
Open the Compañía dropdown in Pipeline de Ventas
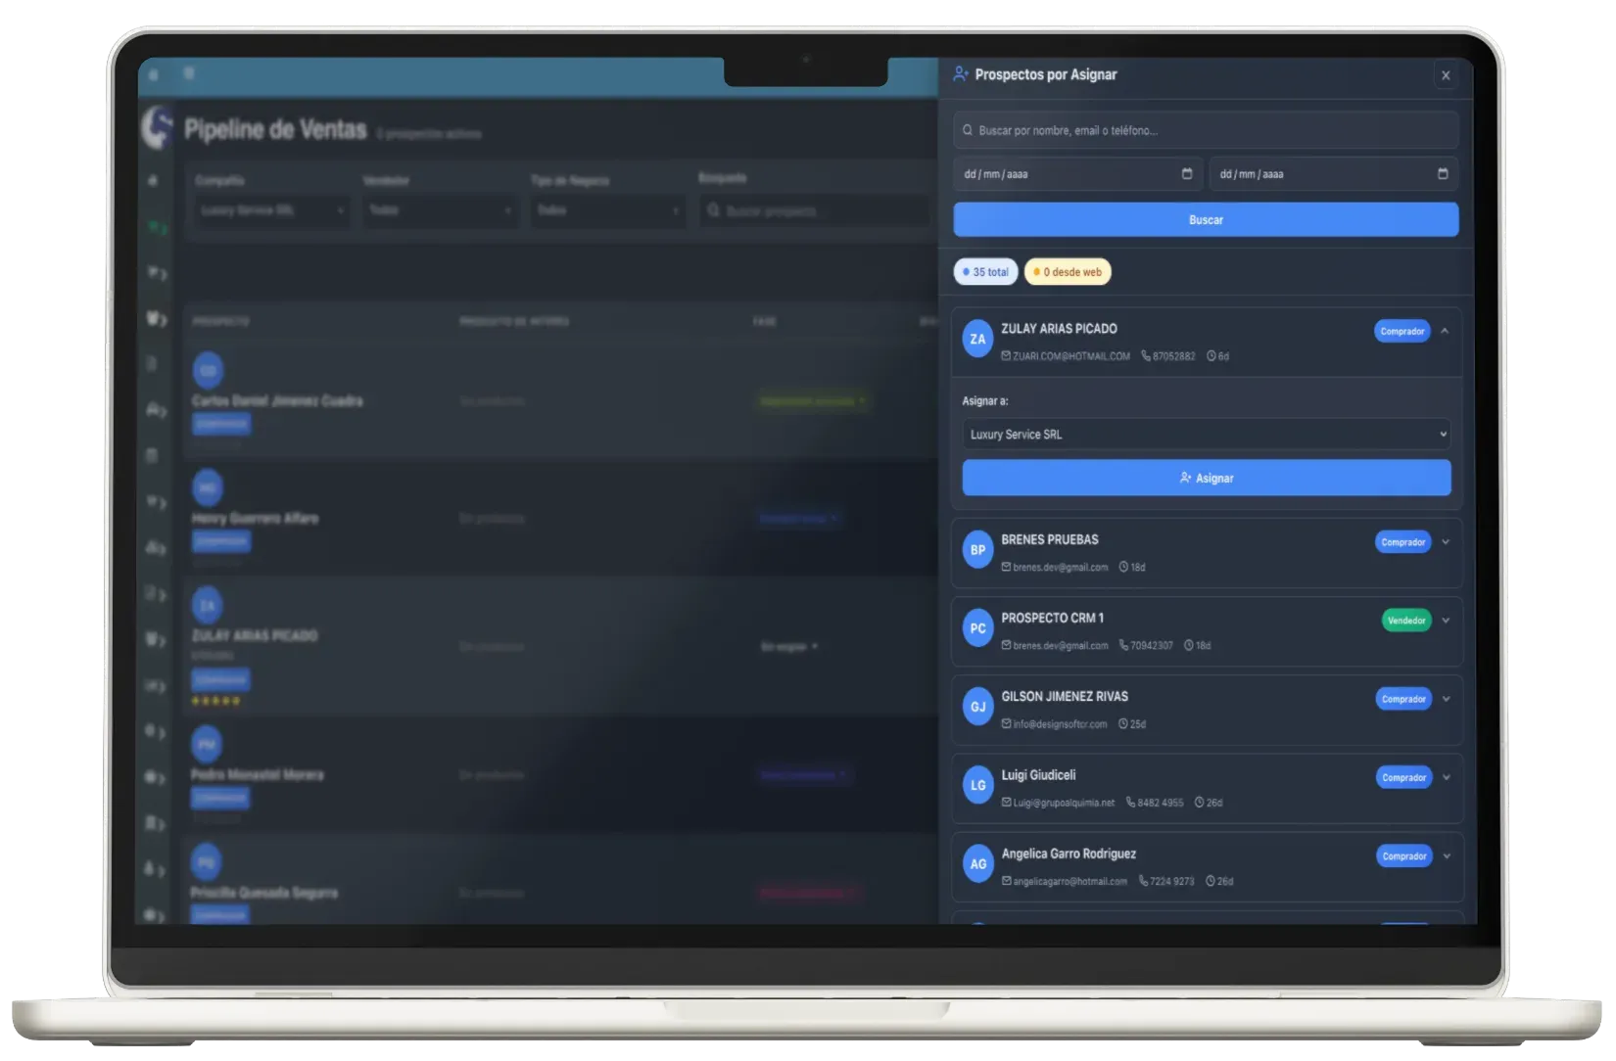[x=271, y=210]
